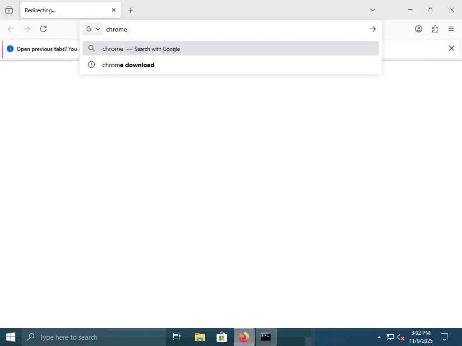
Task: Open the Firefox account menu
Action: [419, 29]
